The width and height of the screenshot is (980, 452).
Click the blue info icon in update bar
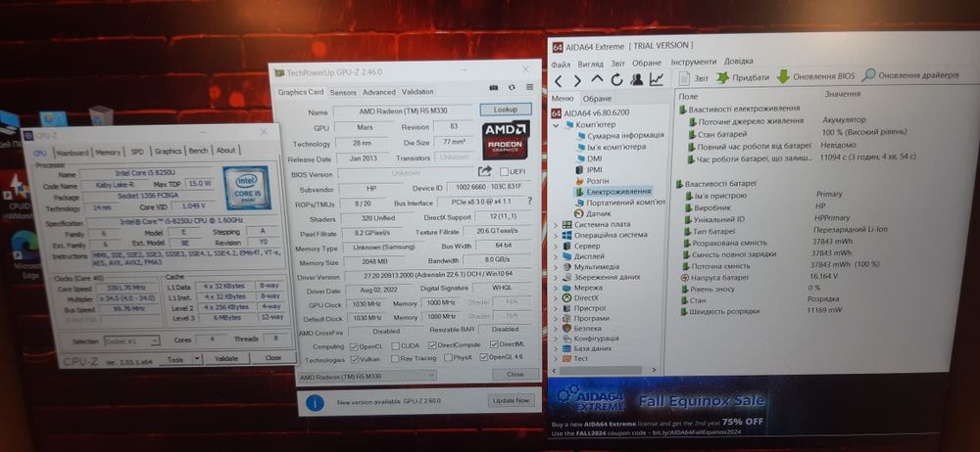pyautogui.click(x=315, y=402)
